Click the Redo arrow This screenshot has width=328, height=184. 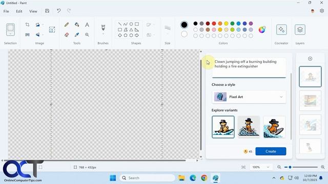69,11
